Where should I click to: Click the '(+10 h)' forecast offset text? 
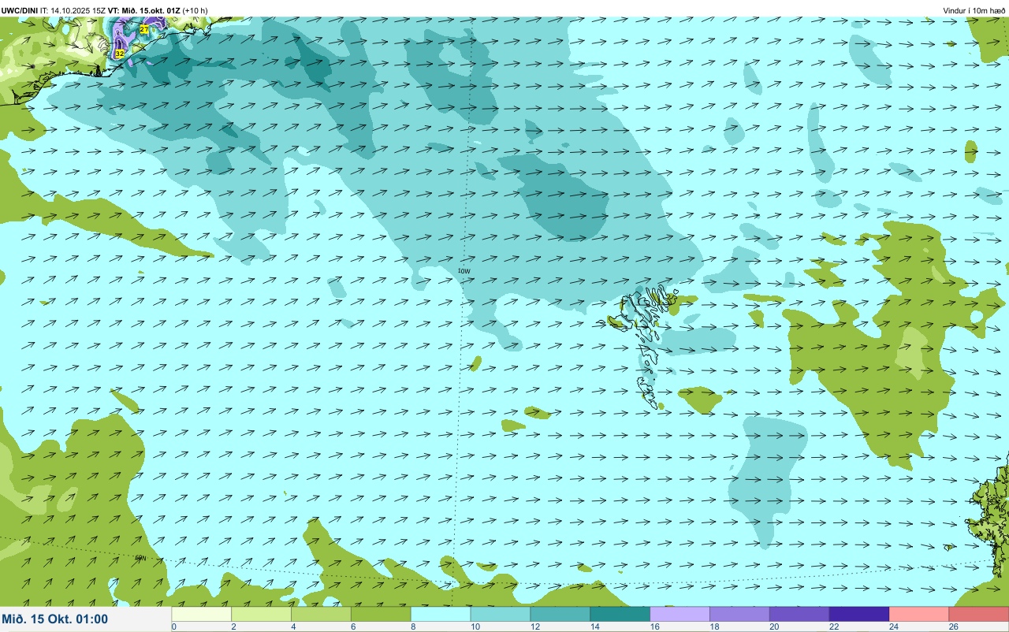[x=195, y=10]
